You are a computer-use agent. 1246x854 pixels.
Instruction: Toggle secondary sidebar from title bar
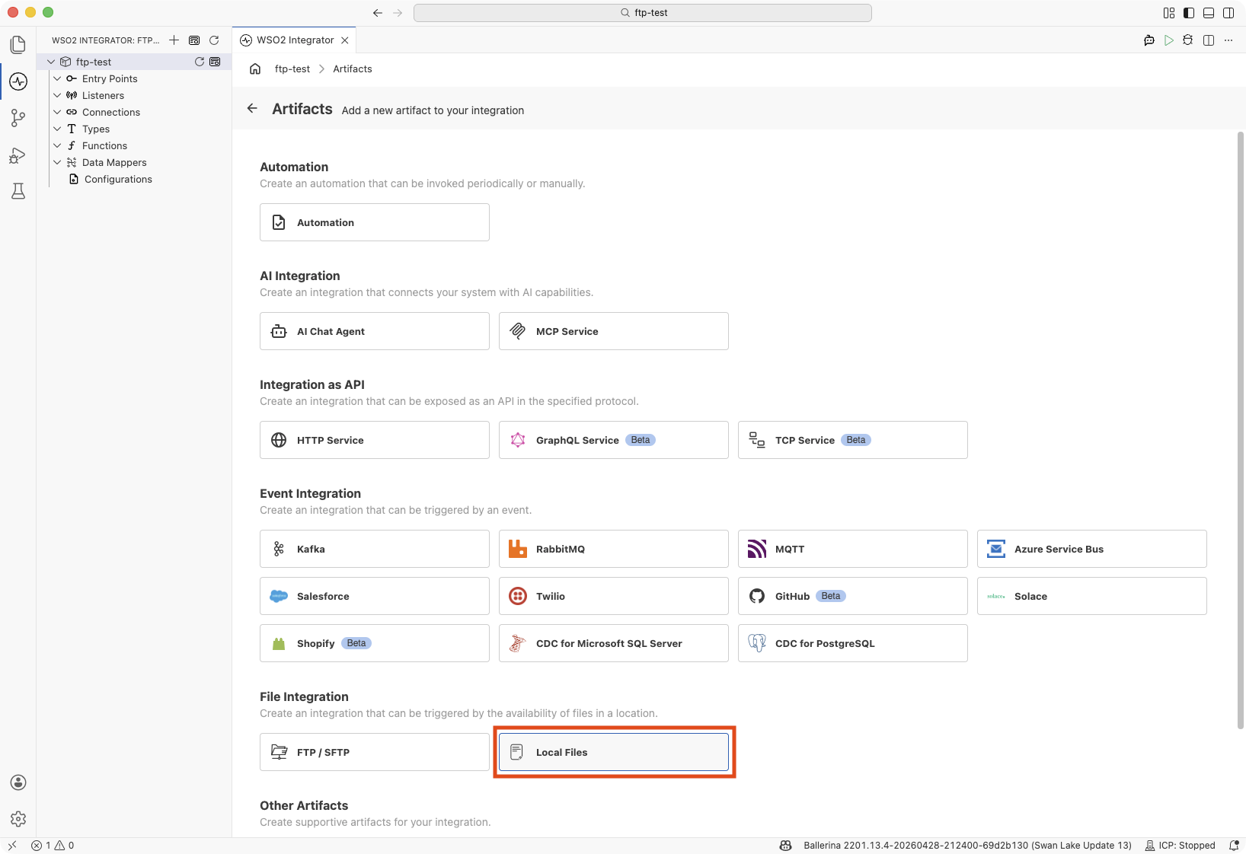coord(1228,13)
